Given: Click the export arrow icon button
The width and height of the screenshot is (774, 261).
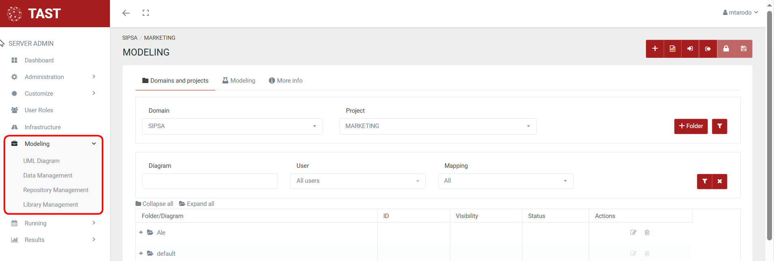Looking at the screenshot, I should [708, 49].
